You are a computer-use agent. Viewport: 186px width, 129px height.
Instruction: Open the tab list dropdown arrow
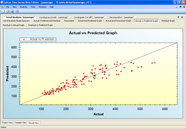pos(178,17)
